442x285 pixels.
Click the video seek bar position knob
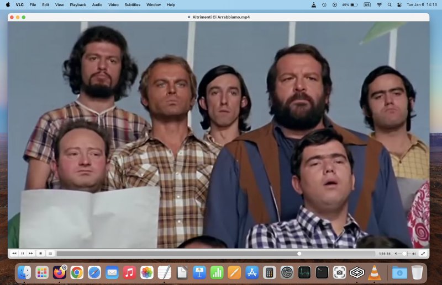[299, 254]
